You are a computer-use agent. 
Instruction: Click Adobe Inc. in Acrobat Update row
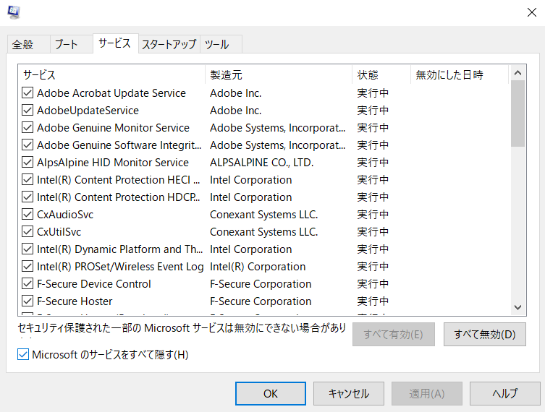point(236,93)
